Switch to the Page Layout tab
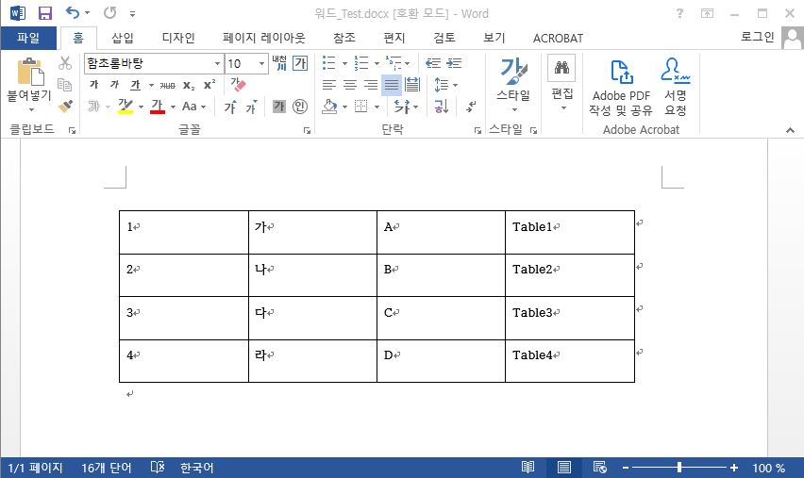 pyautogui.click(x=263, y=38)
